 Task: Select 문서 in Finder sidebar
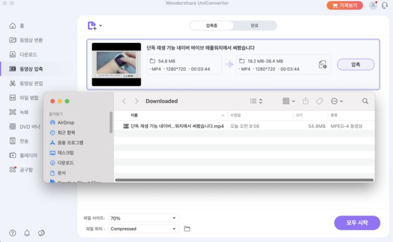point(58,173)
